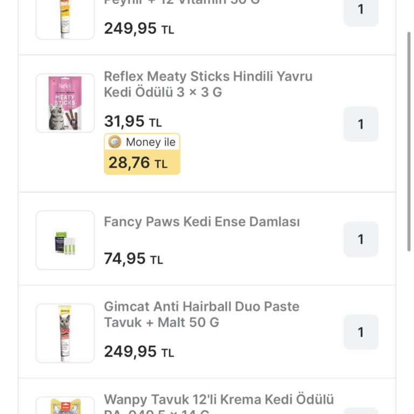Screen dimensions: 414x414
Task: Open Reflex Meaty Sticks product thumbnail
Action: (65, 103)
